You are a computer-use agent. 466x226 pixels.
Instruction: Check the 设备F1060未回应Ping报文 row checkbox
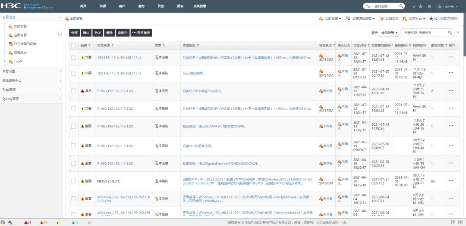(x=73, y=91)
